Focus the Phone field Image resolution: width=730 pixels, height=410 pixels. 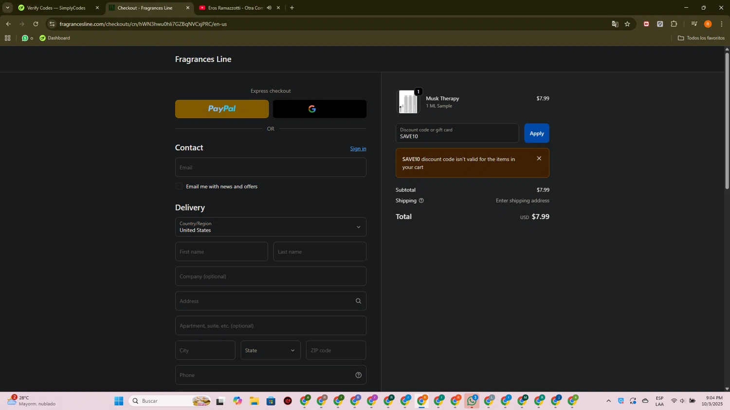[271, 375]
